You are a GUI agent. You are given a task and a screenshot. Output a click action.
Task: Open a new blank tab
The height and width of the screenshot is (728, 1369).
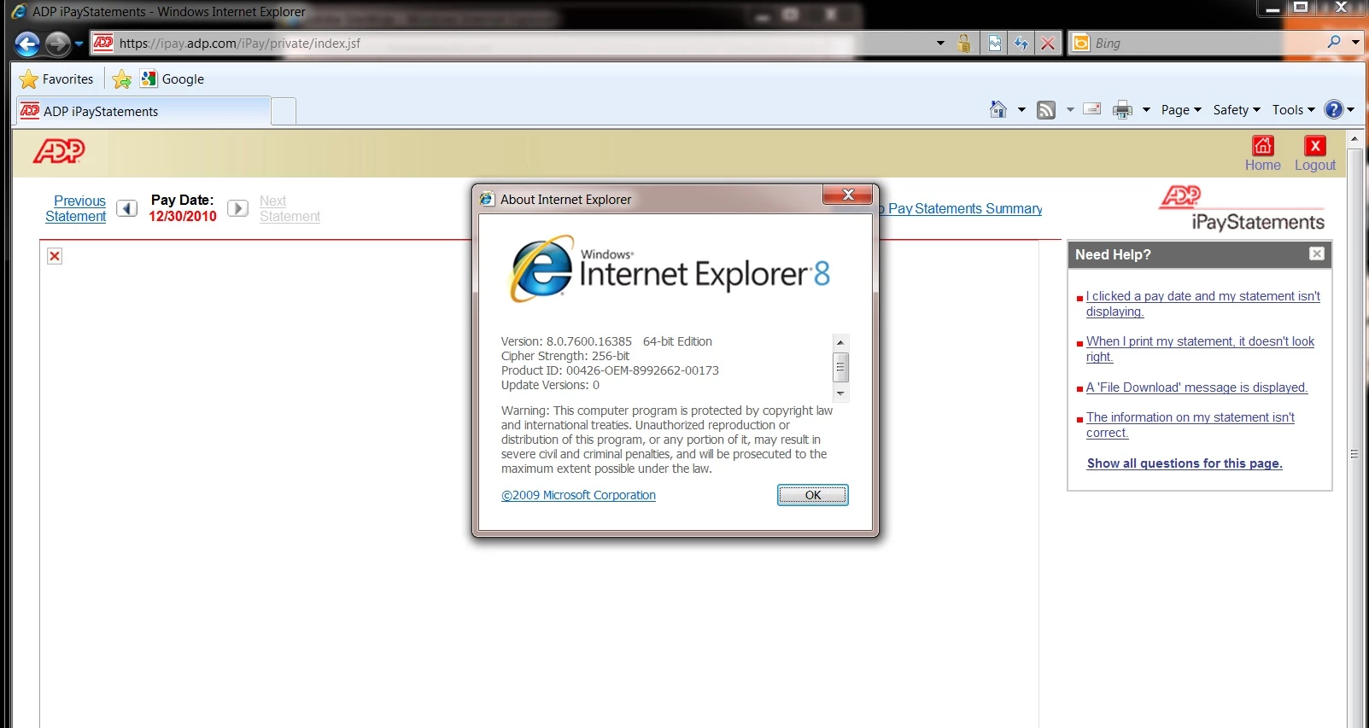point(284,112)
